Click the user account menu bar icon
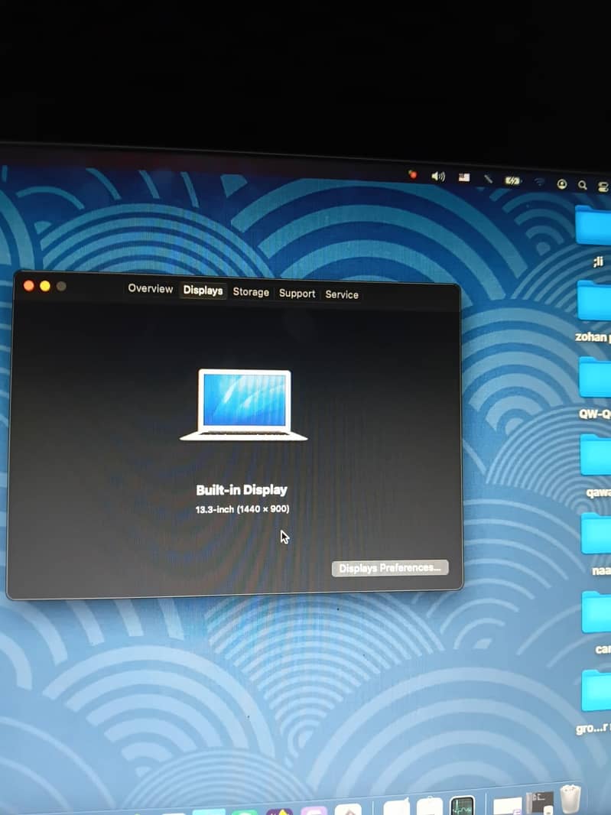Image resolution: width=611 pixels, height=815 pixels. click(561, 184)
